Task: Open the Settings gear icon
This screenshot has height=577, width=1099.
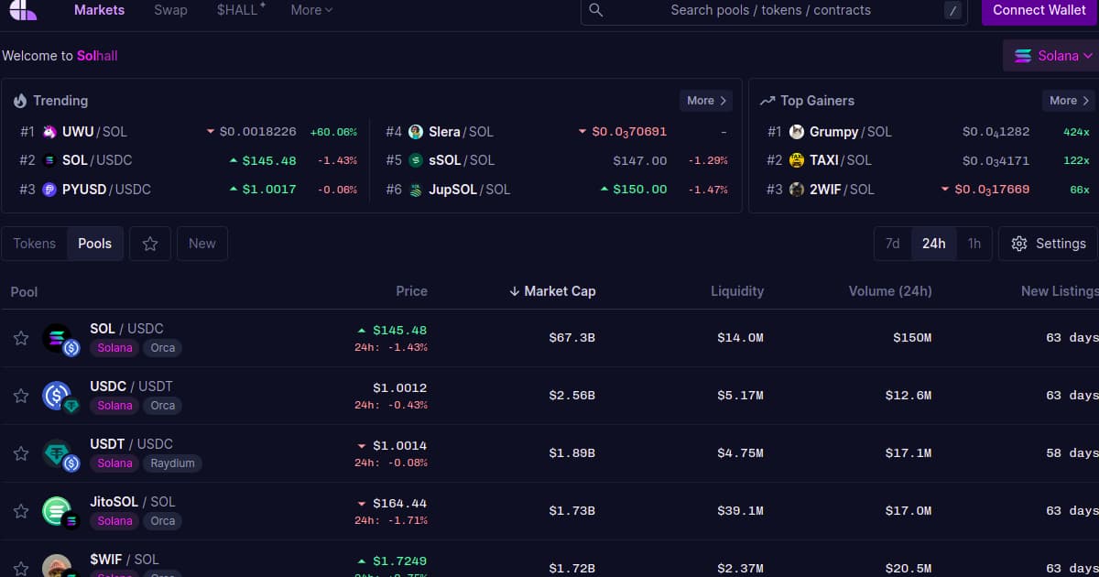Action: pyautogui.click(x=1019, y=244)
